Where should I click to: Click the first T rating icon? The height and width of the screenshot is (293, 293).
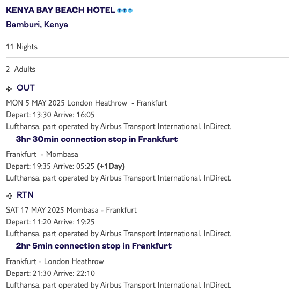coord(119,11)
